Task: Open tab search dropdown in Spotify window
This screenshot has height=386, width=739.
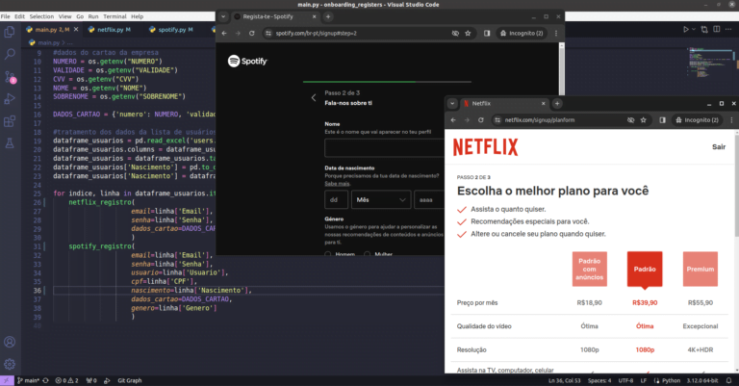Action: pos(223,16)
